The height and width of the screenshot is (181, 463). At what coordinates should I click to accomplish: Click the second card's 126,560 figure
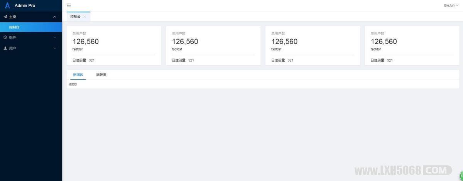(185, 42)
